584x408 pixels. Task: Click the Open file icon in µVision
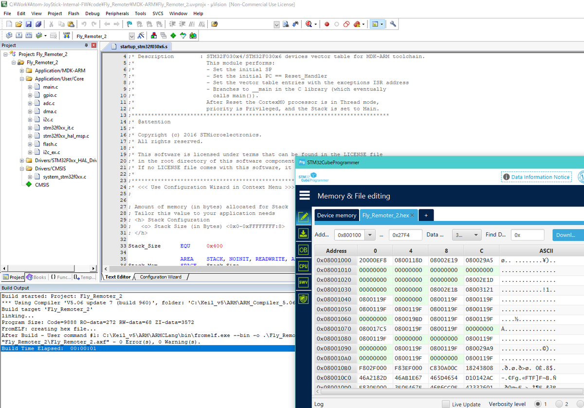(x=18, y=24)
